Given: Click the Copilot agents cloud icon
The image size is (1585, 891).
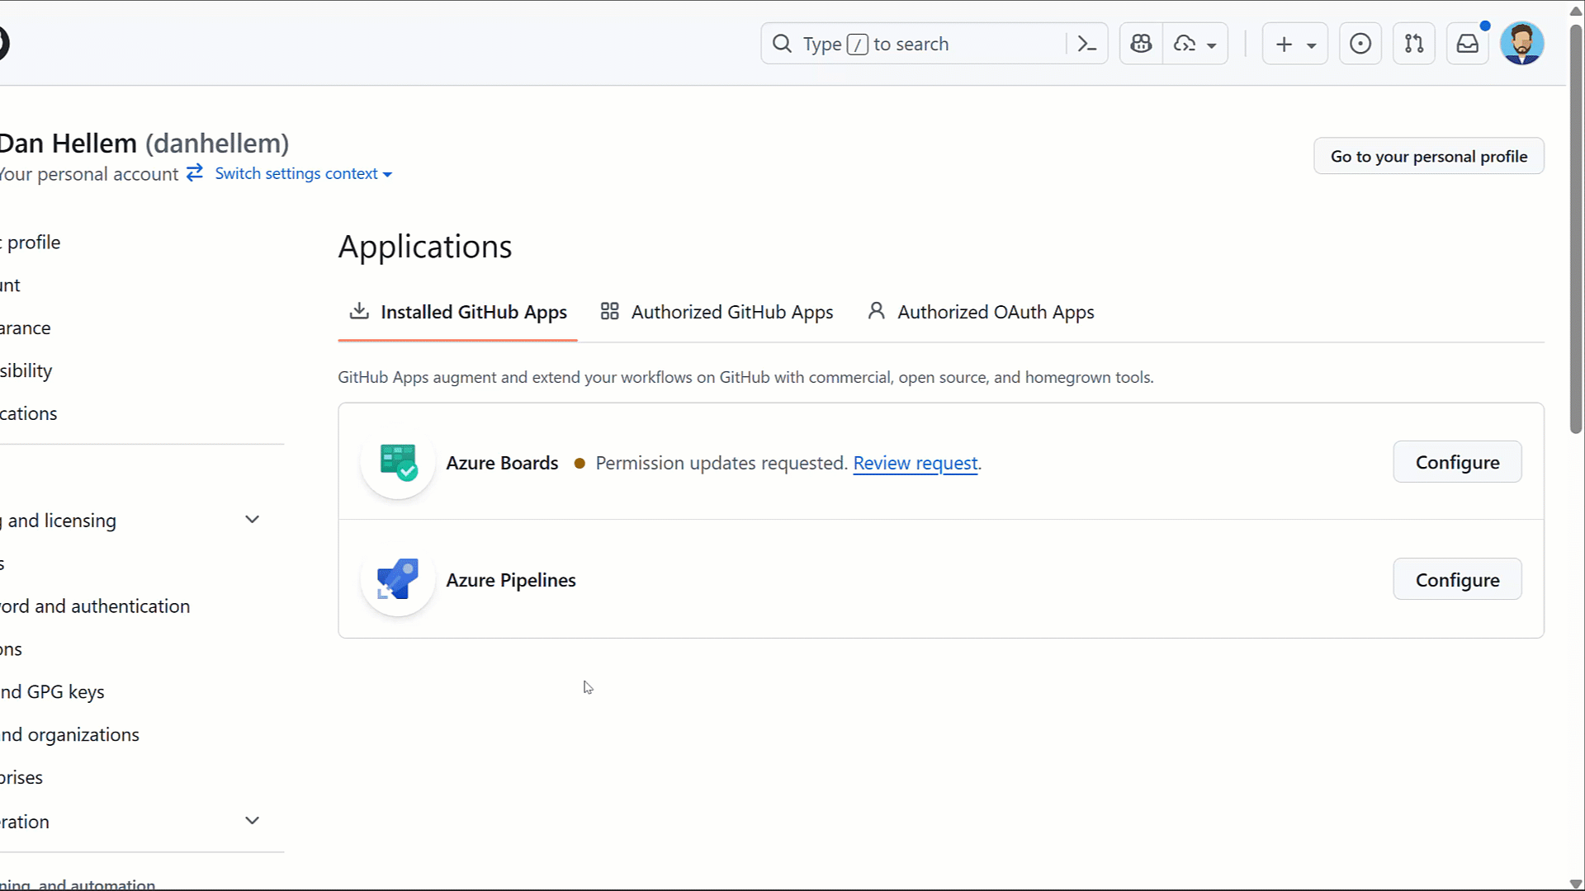Looking at the screenshot, I should point(1185,44).
